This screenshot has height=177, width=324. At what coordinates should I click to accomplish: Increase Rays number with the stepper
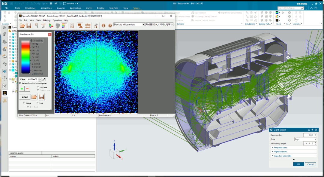[x=315, y=134]
